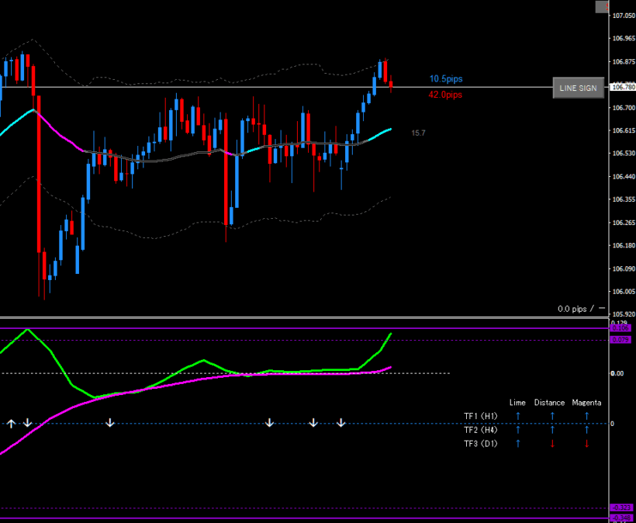This screenshot has height=523, width=636.
Task: Click the 106.440 price axis label
Action: click(624, 176)
